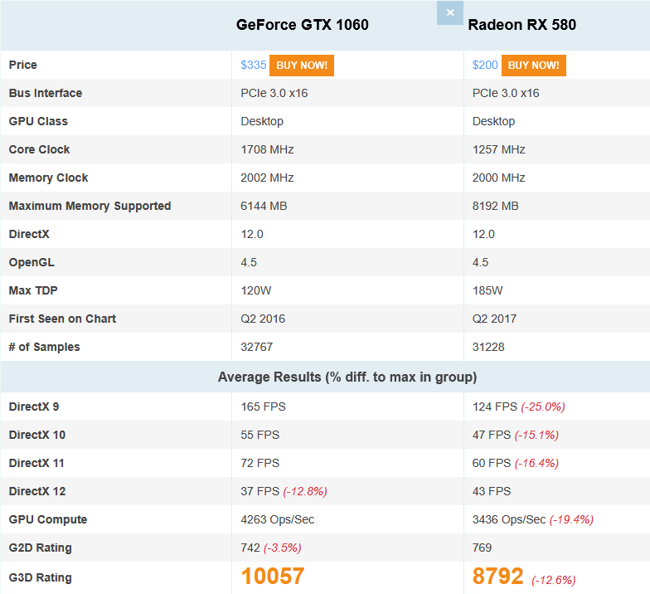Click the -12.6% G3D difference text
This screenshot has height=594, width=650.
pyautogui.click(x=554, y=581)
